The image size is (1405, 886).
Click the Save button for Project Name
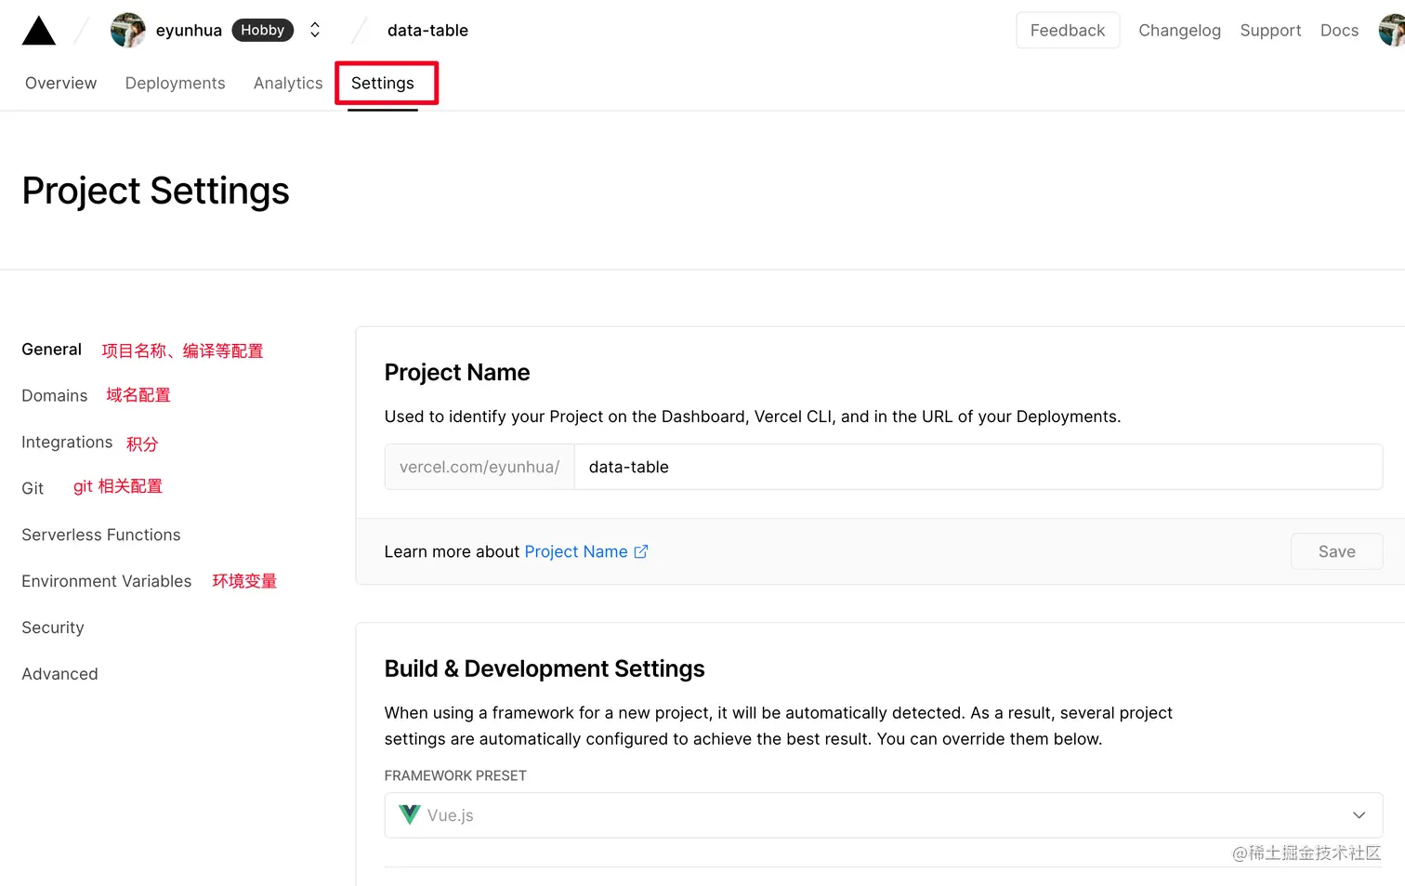tap(1336, 551)
